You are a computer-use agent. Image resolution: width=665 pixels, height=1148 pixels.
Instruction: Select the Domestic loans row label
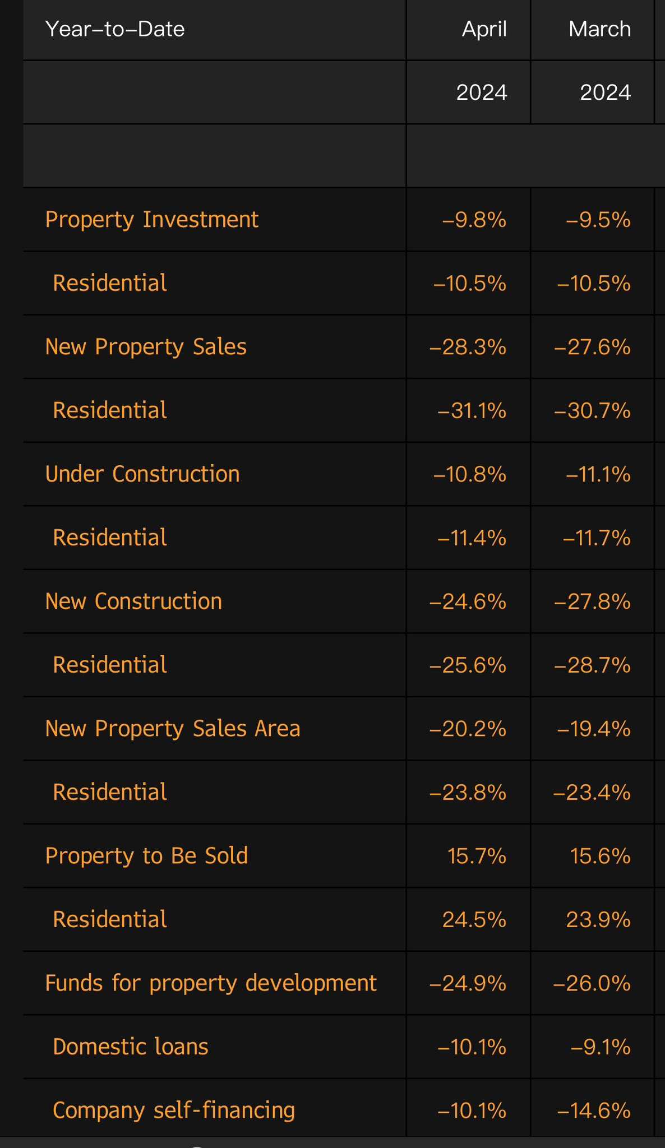point(131,1047)
